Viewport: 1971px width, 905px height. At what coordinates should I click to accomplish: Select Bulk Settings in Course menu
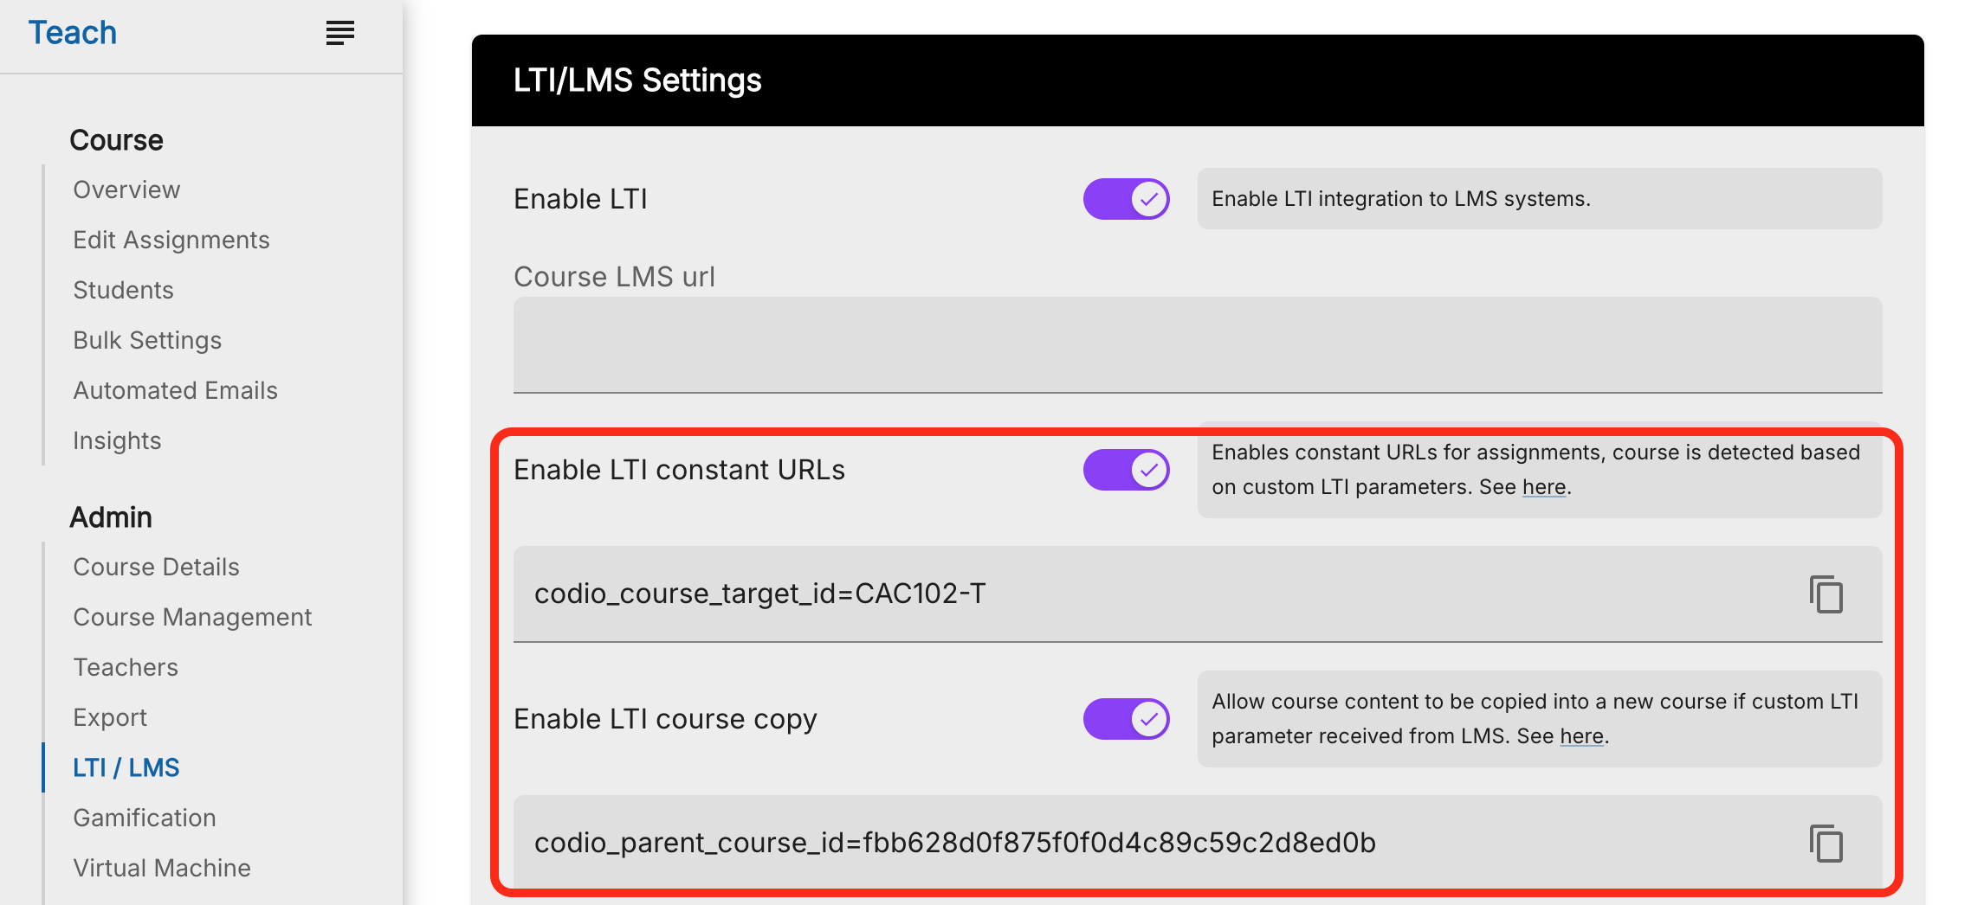point(147,340)
